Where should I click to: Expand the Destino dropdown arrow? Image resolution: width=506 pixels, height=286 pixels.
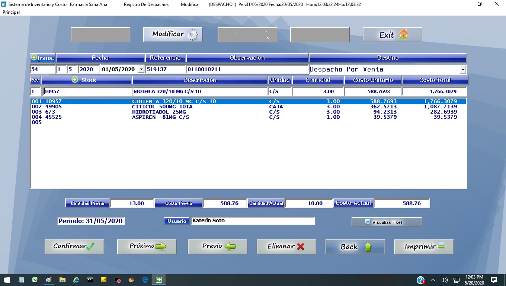point(462,70)
